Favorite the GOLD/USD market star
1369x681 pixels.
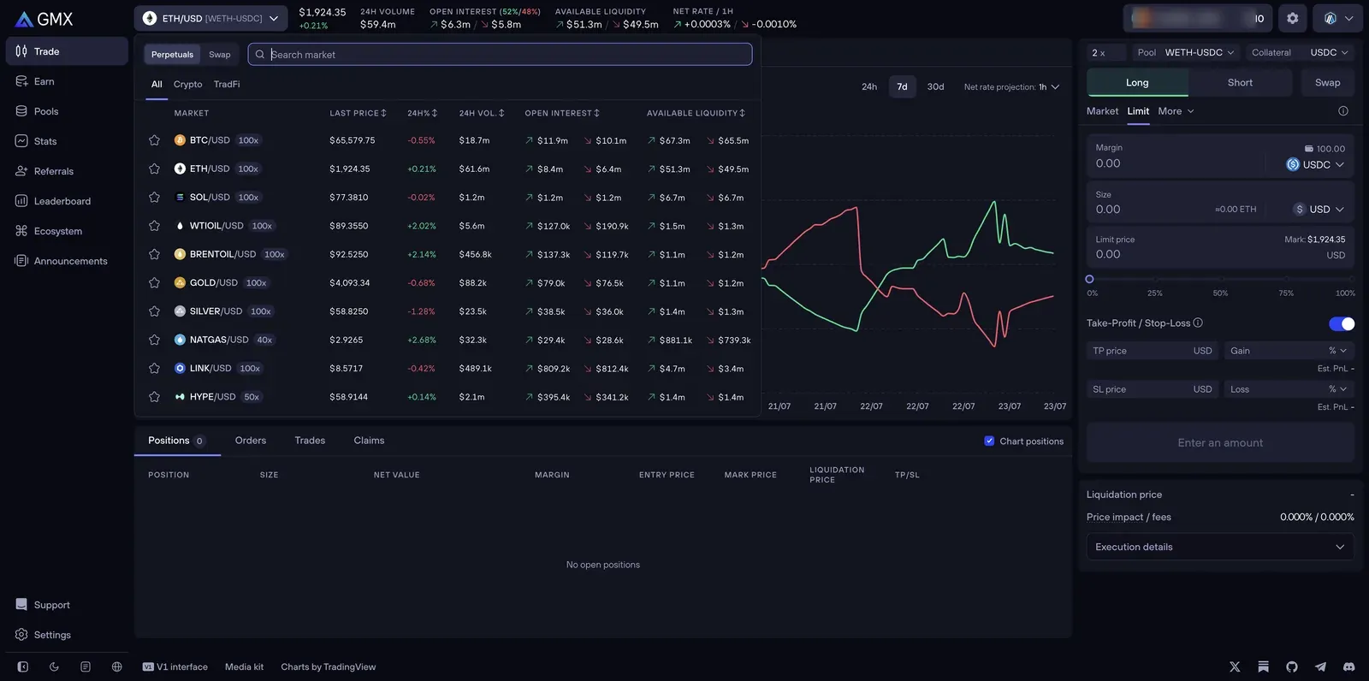pos(154,282)
